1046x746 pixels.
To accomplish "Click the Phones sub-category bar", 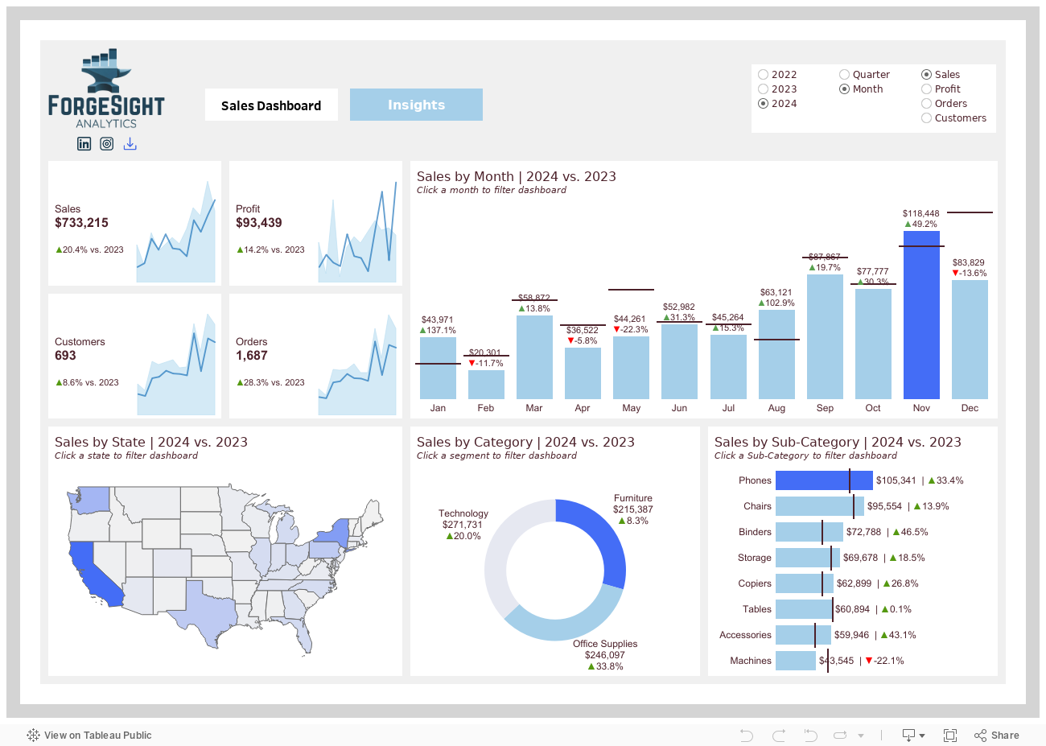I will [824, 480].
